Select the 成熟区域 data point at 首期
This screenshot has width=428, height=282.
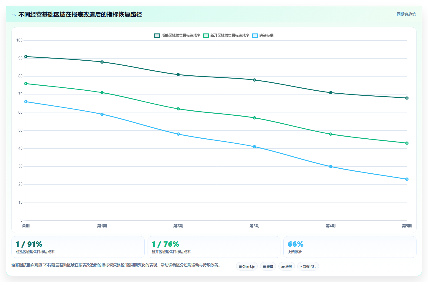tap(26, 57)
